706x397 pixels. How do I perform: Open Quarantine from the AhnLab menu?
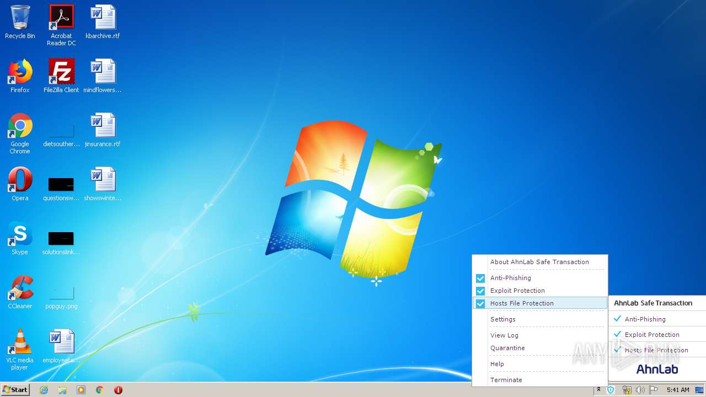539,348
